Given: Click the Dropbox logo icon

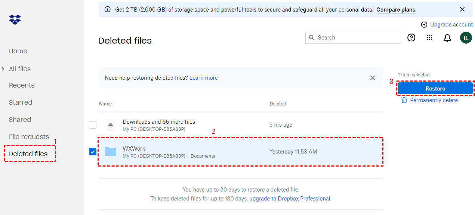Looking at the screenshot, I should coord(15,20).
